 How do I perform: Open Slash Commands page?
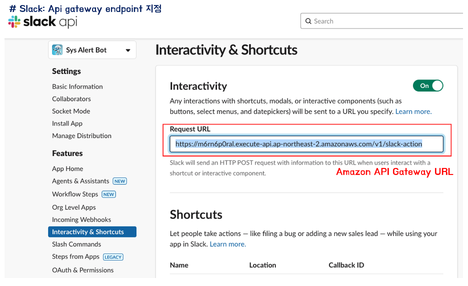point(76,244)
